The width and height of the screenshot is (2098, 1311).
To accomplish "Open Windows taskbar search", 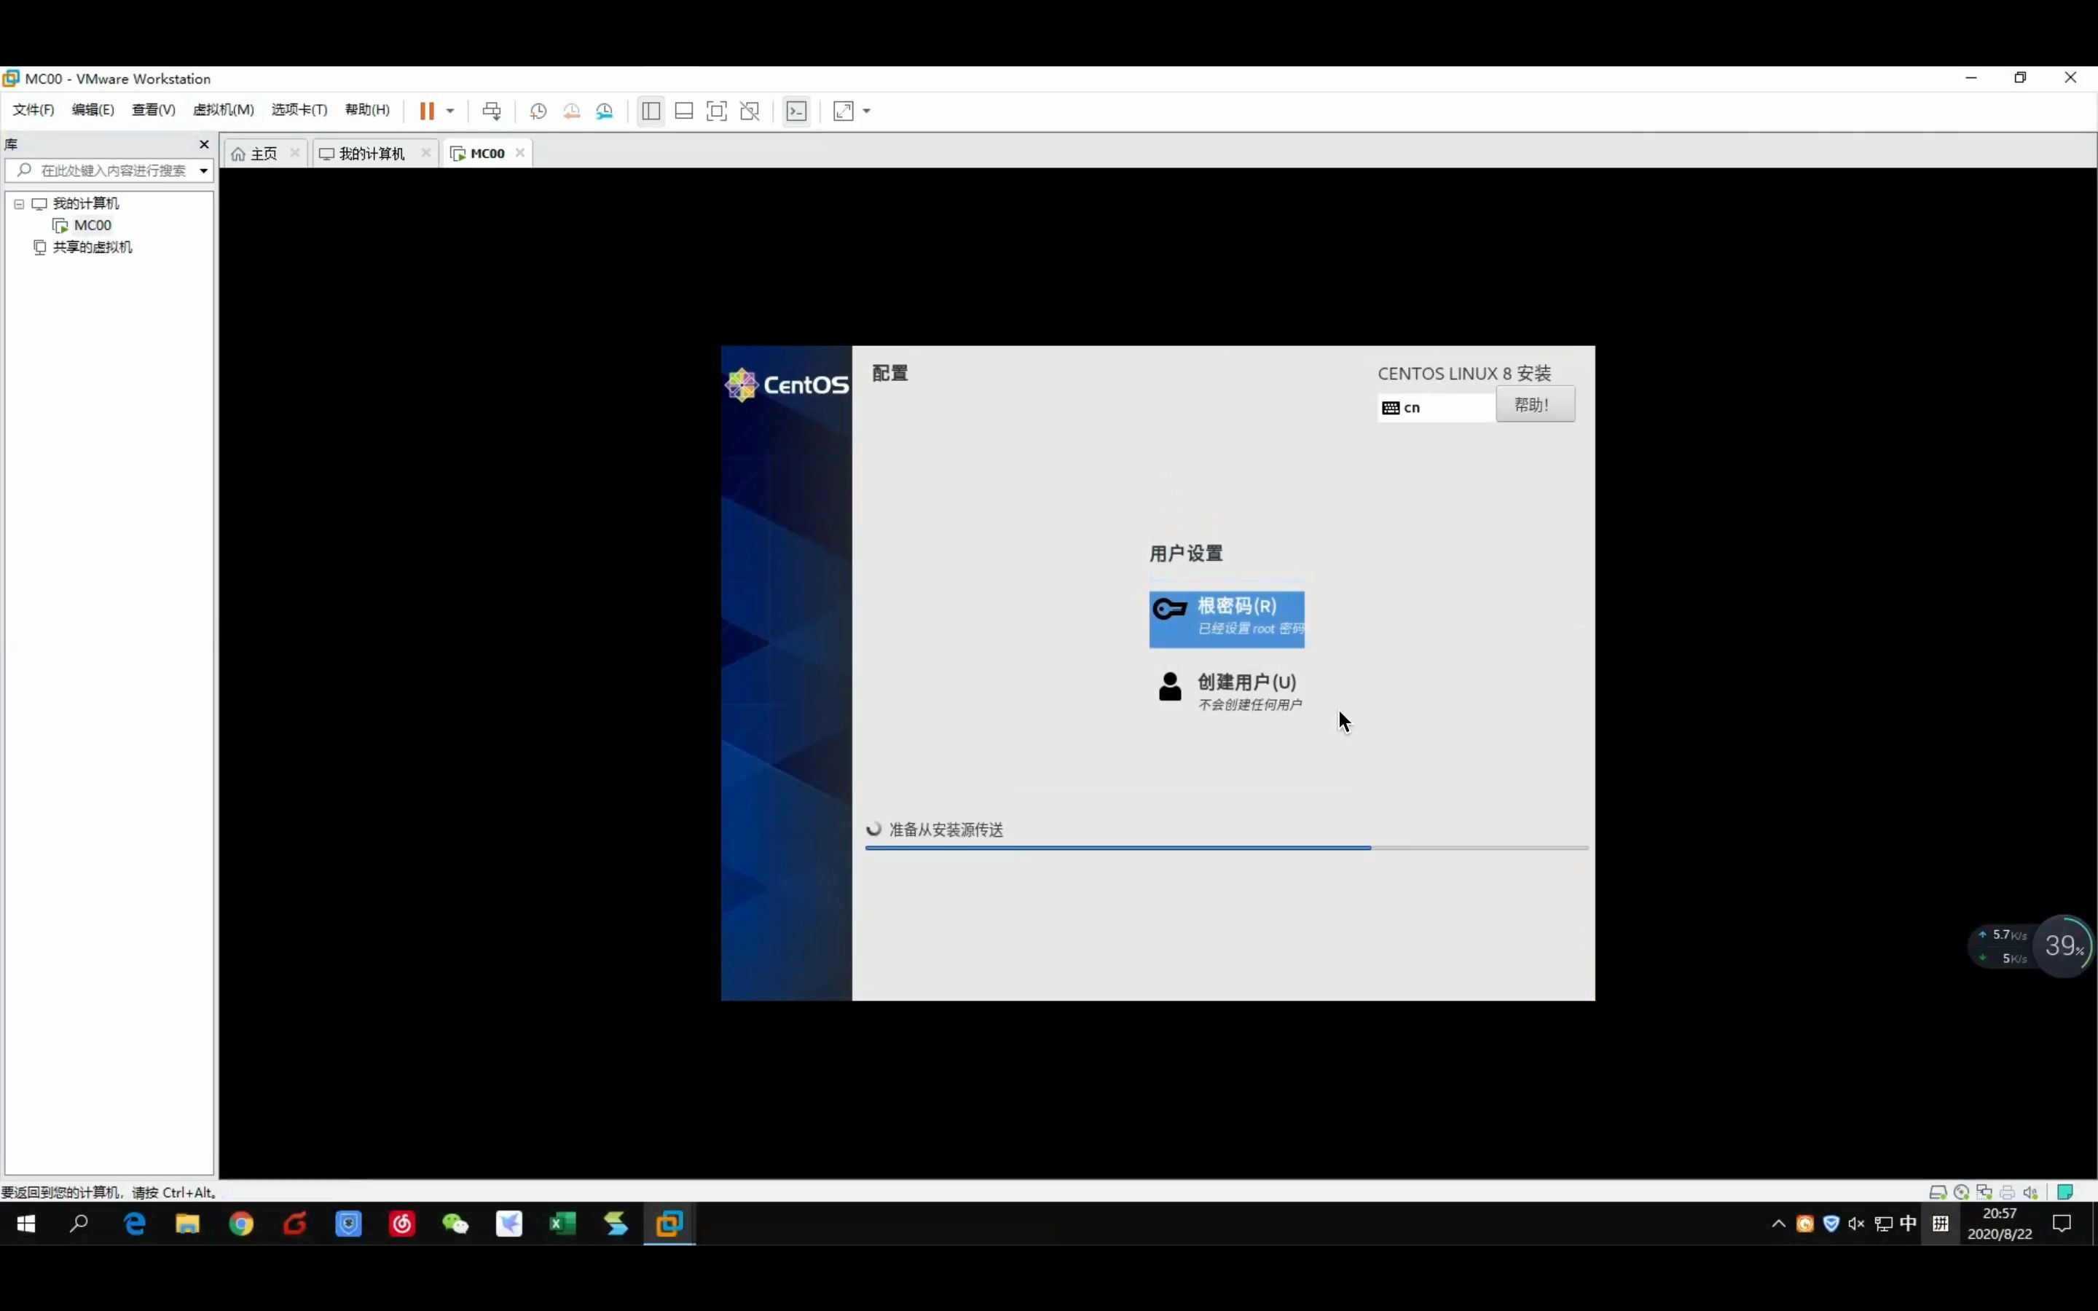I will point(79,1224).
